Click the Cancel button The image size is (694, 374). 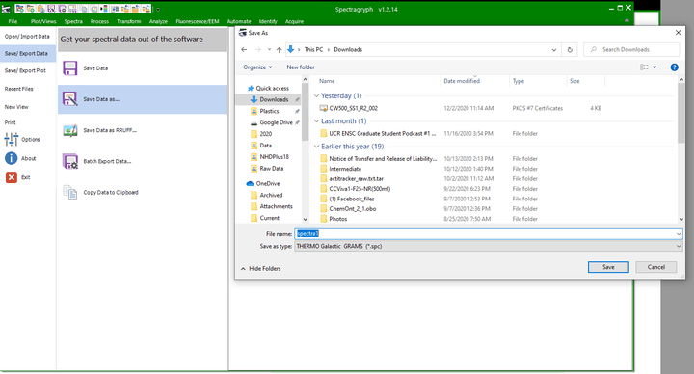(x=656, y=267)
